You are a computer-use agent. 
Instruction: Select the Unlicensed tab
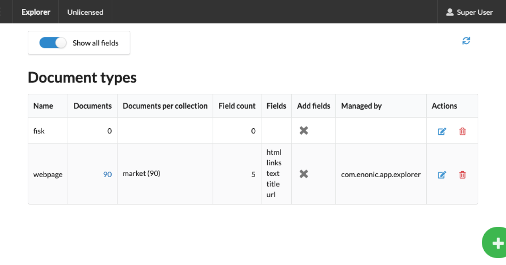pos(85,12)
